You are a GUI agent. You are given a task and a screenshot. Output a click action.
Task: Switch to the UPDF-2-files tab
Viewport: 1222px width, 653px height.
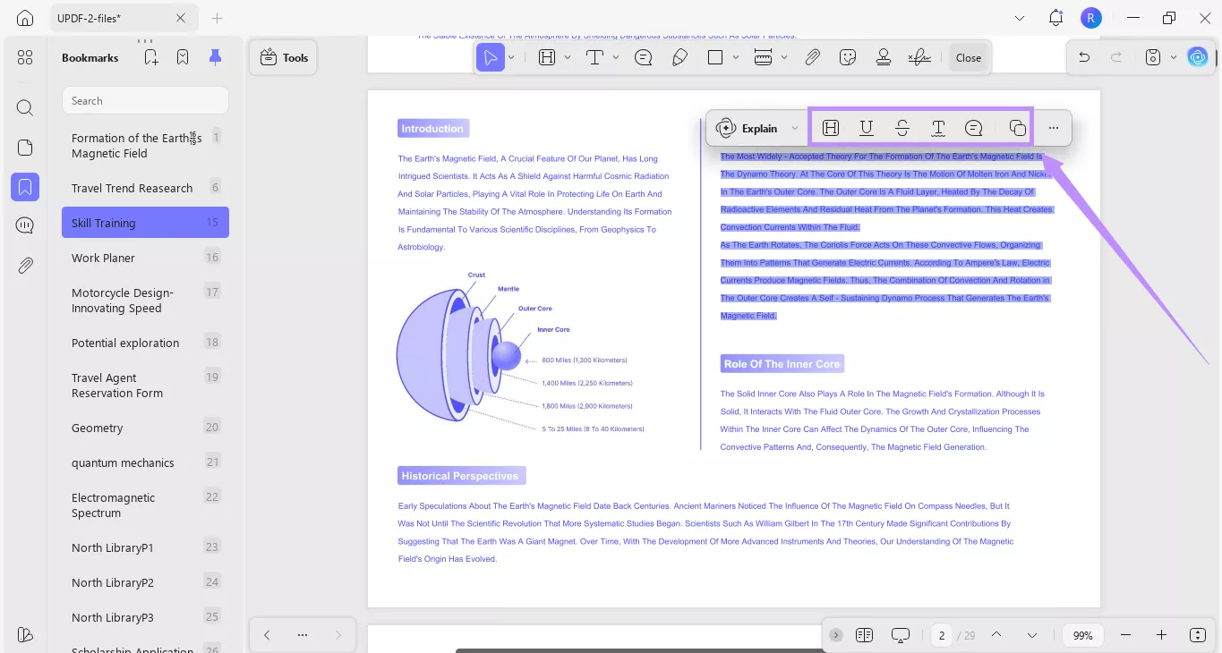click(123, 18)
